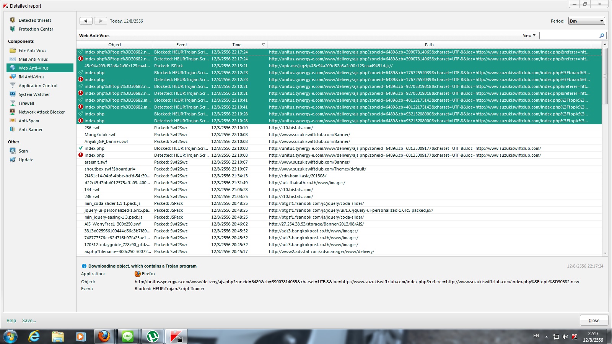Open System Watcher report
The height and width of the screenshot is (344, 612).
(x=34, y=94)
